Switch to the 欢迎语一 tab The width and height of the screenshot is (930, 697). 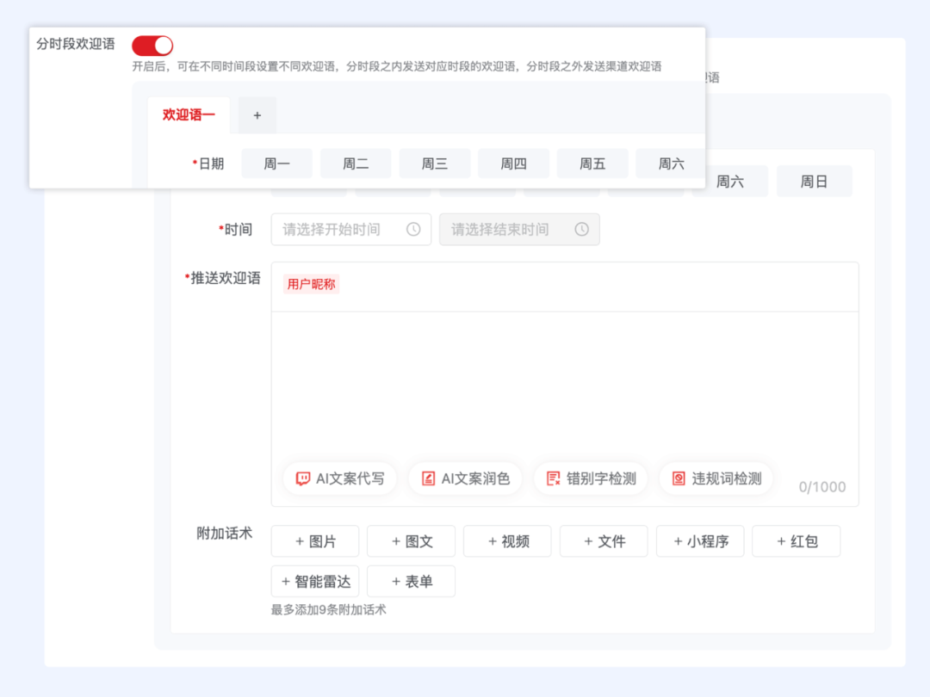(x=188, y=114)
